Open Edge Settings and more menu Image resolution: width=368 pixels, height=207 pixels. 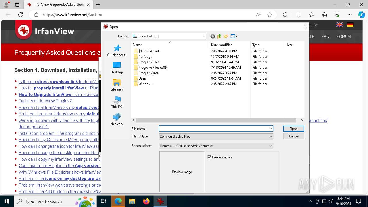350,15
